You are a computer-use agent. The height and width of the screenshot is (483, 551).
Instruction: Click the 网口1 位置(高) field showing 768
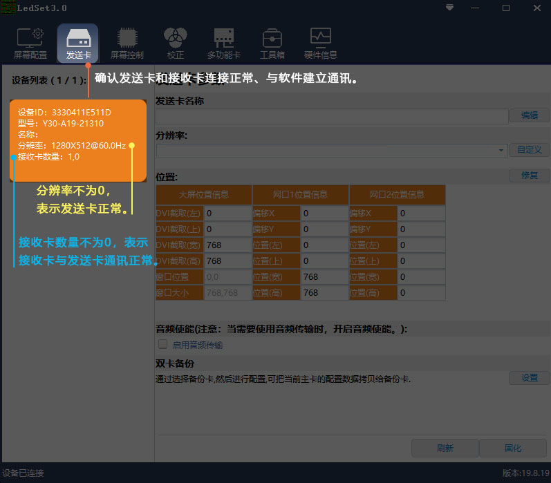(x=324, y=292)
